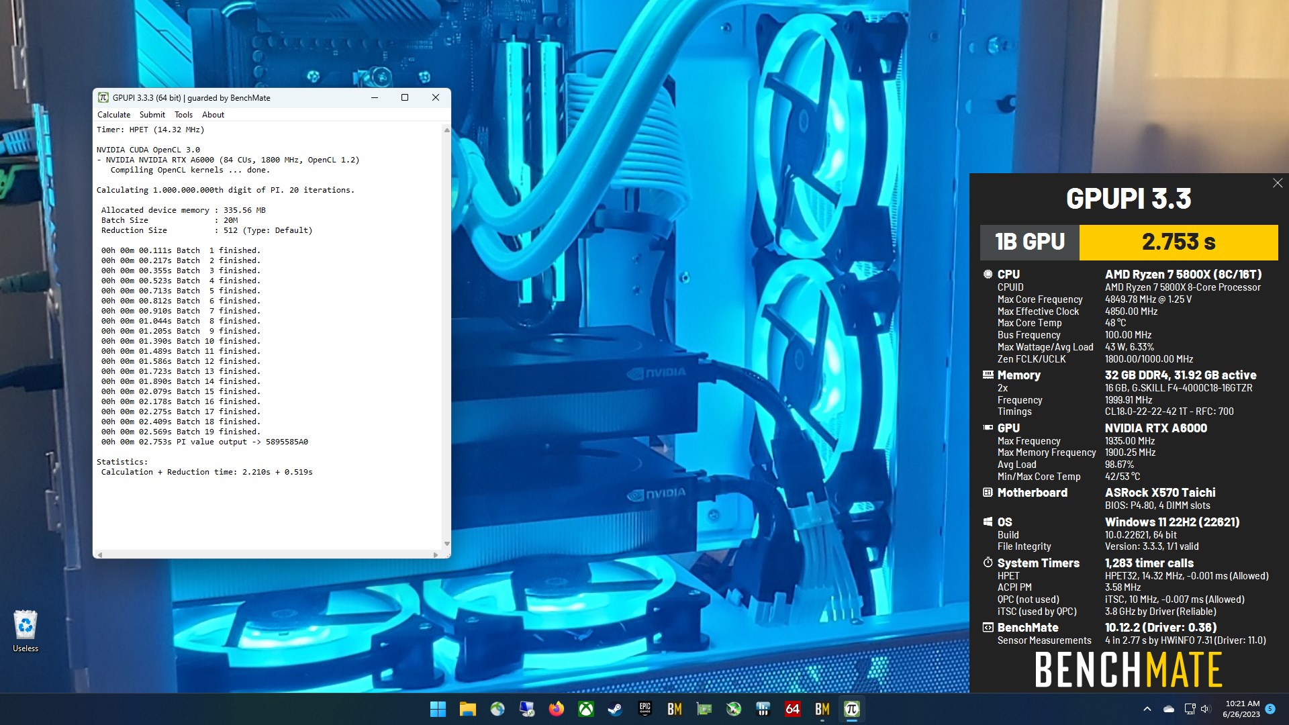
Task: Click the CPU section icon in BenchMate panel
Action: pos(988,274)
